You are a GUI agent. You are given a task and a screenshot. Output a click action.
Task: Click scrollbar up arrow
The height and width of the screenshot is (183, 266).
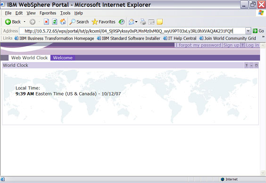pyautogui.click(x=263, y=45)
